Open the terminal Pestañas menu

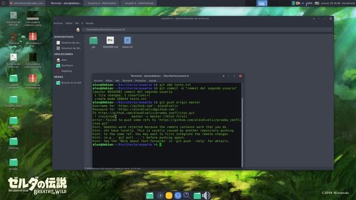click(140, 81)
